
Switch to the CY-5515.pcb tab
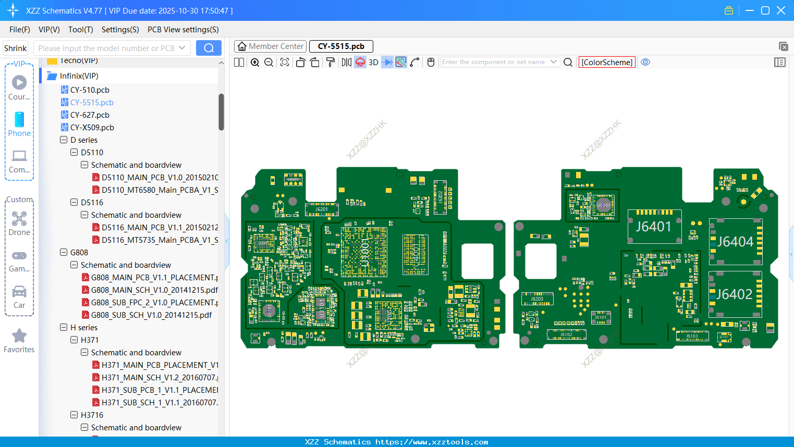(341, 46)
